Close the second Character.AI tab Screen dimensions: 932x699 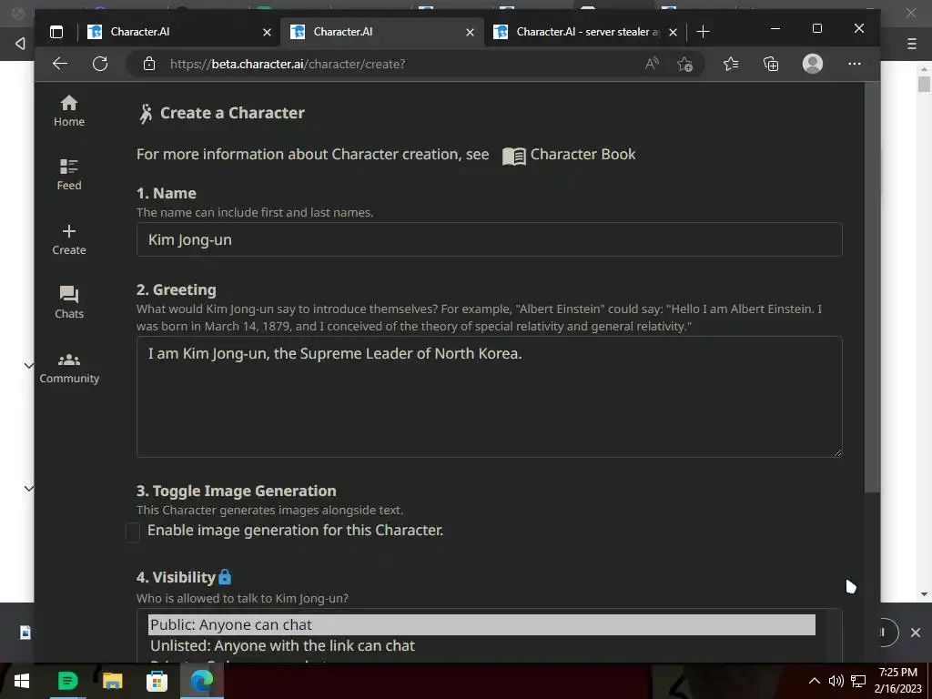pos(471,32)
